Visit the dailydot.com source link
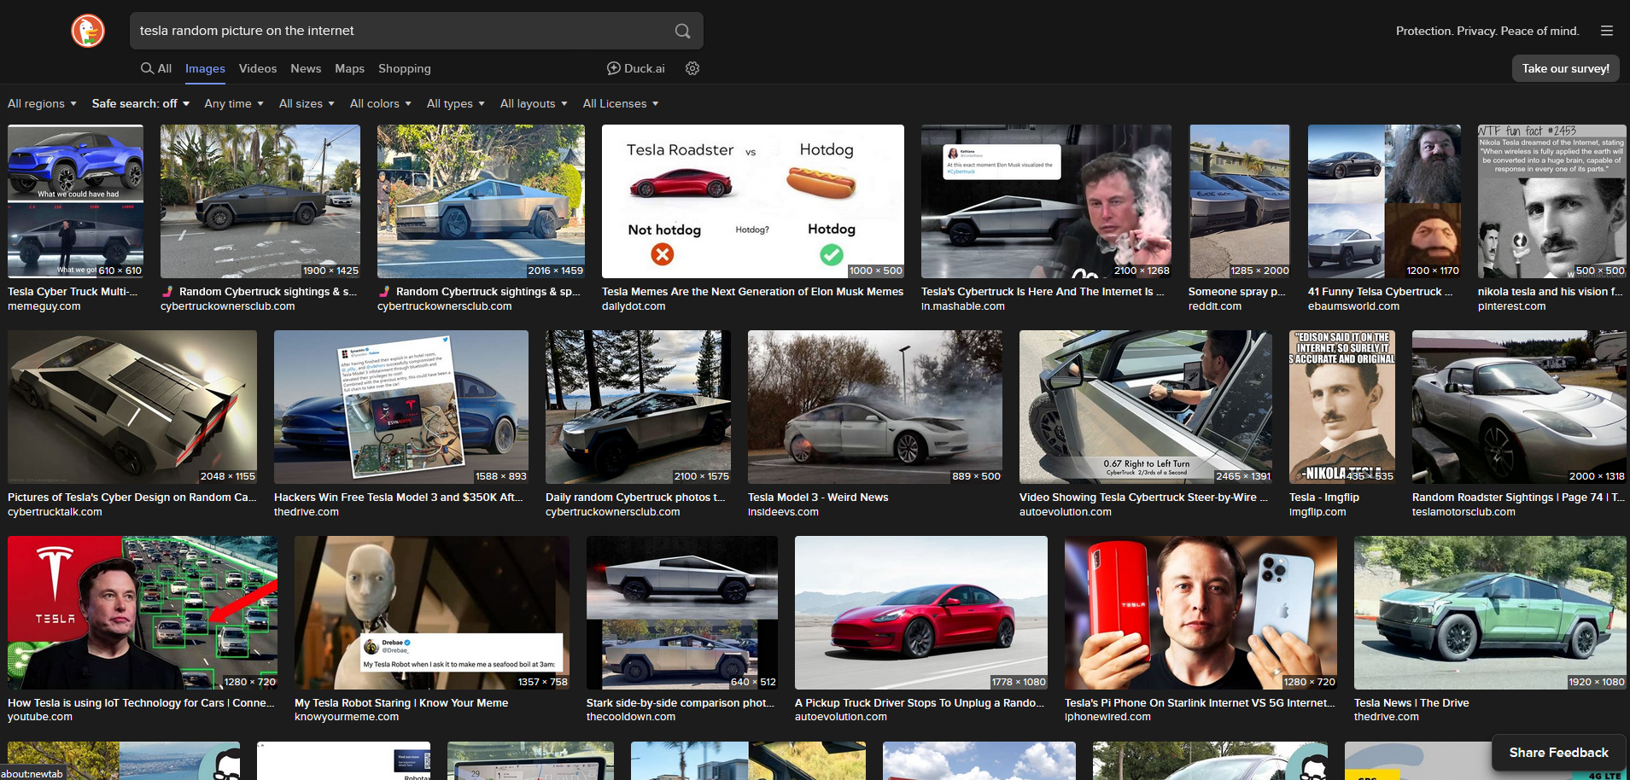Screen dimensions: 1630x780 click(x=634, y=306)
